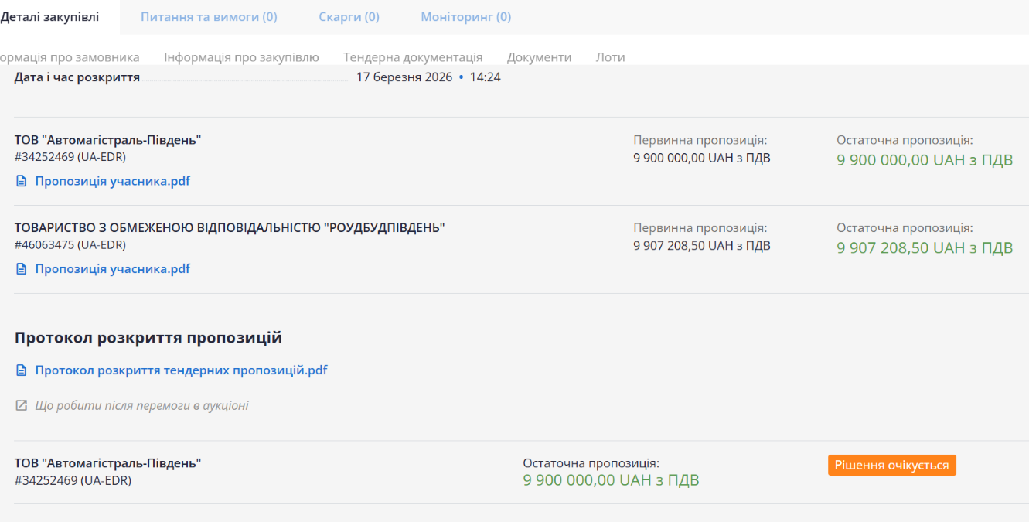Select the Скарги (0) tab

pos(349,17)
